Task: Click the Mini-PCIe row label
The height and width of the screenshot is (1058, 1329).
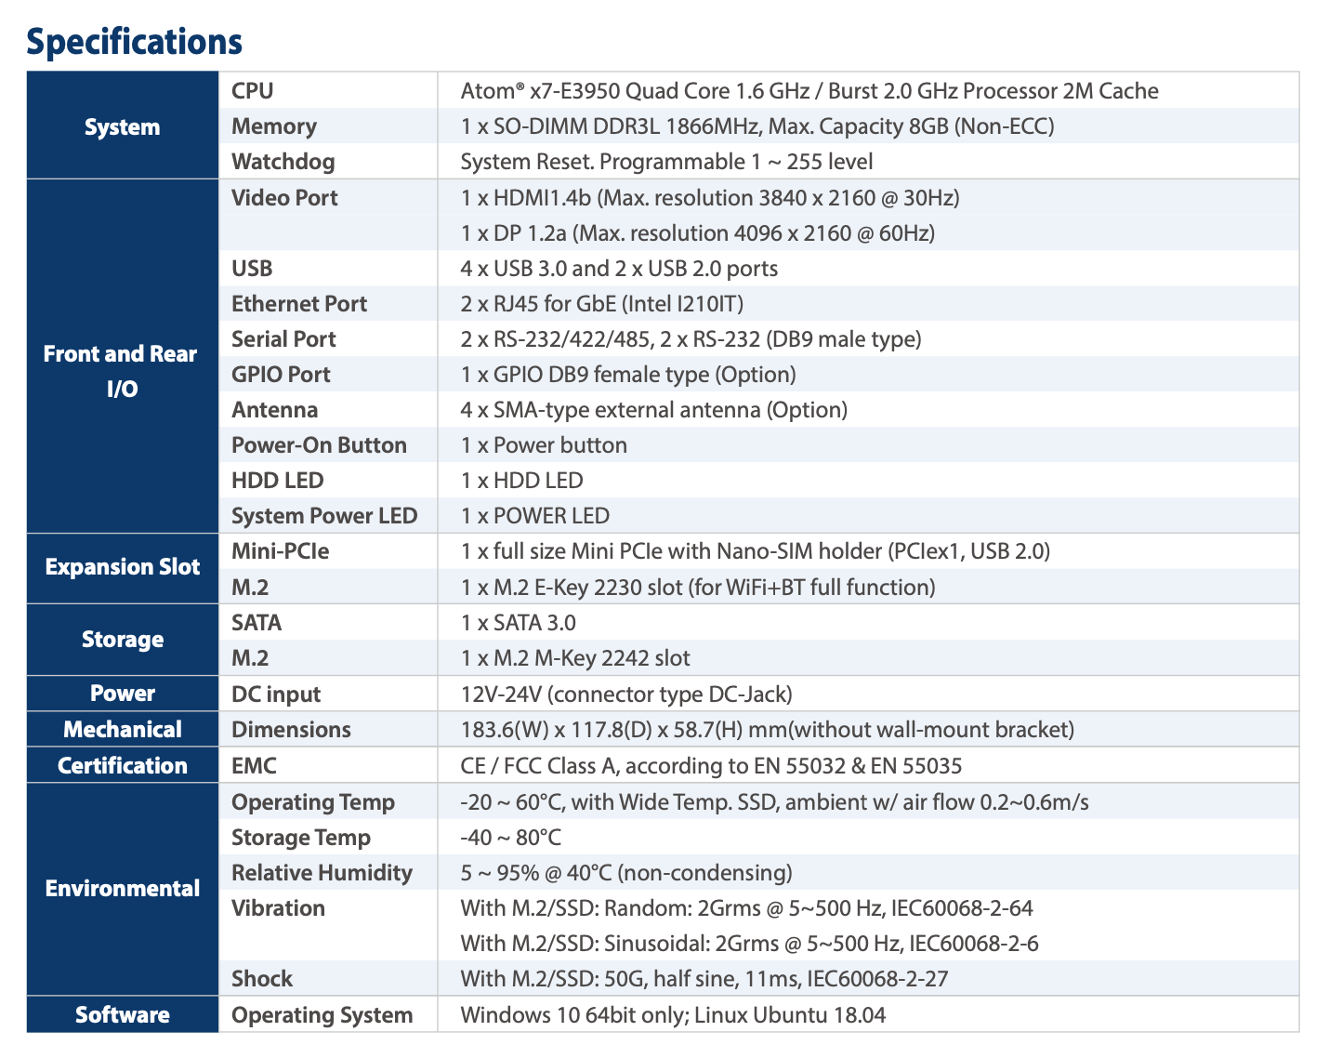Action: coord(280,551)
